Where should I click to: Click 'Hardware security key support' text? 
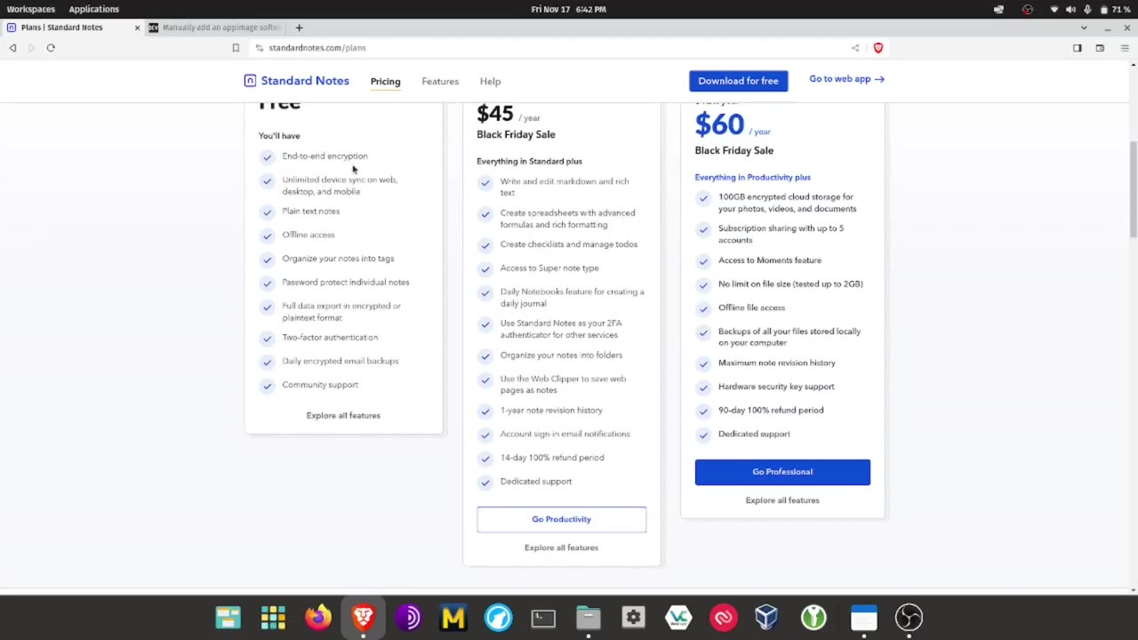click(x=776, y=387)
